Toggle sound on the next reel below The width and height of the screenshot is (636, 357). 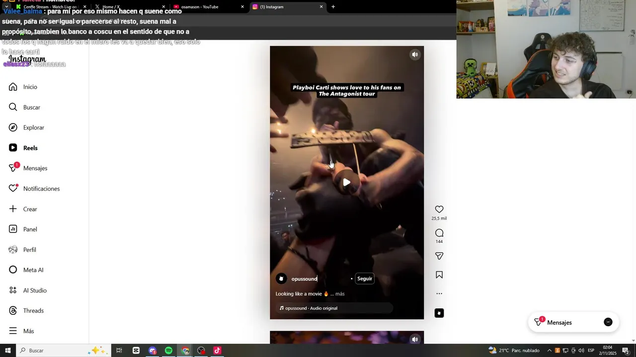point(415,339)
